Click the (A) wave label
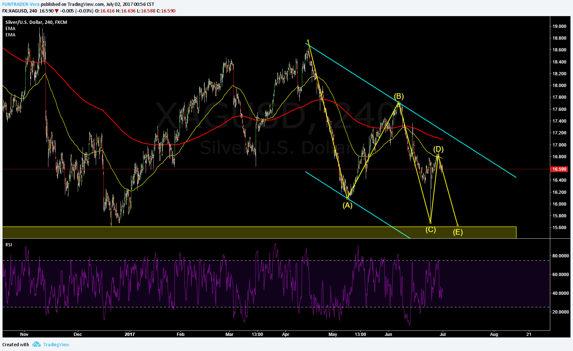The width and height of the screenshot is (573, 351). coord(347,205)
